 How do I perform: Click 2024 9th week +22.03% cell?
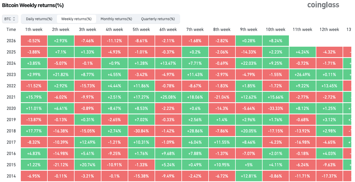[x=249, y=63]
